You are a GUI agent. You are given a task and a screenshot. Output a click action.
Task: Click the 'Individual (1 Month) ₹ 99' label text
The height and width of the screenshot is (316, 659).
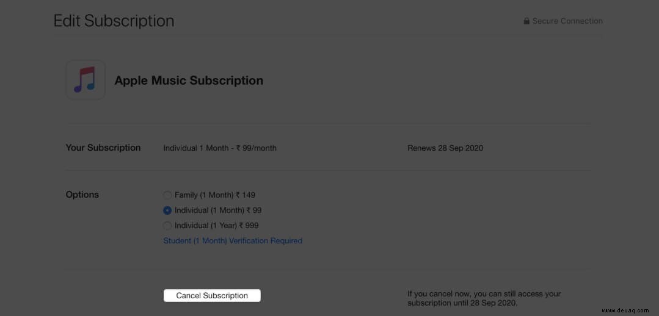coord(218,210)
